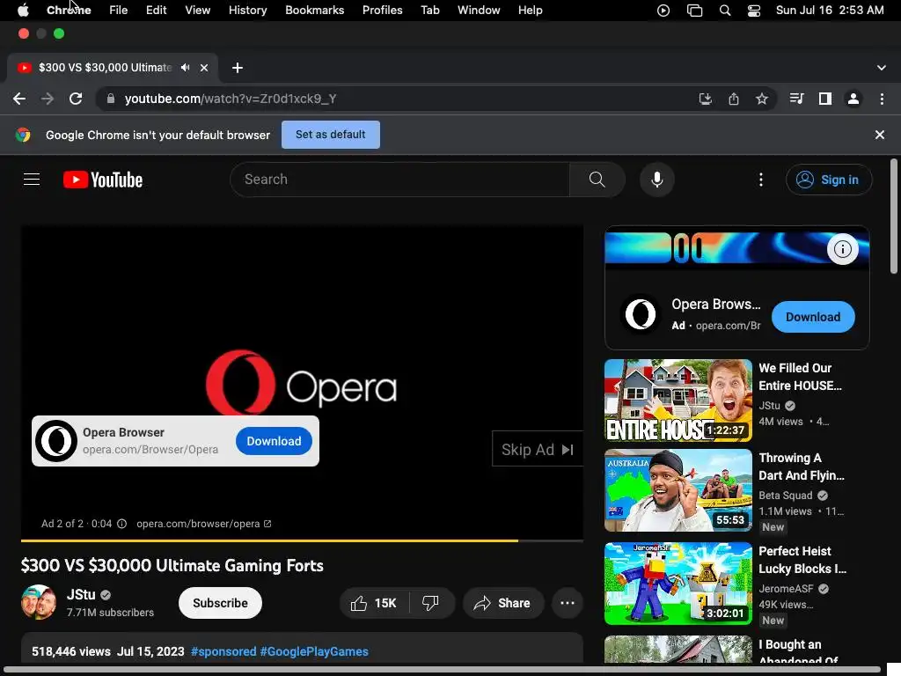This screenshot has width=901, height=676.
Task: Open YouTube settings three-dot menu
Action: [x=761, y=180]
